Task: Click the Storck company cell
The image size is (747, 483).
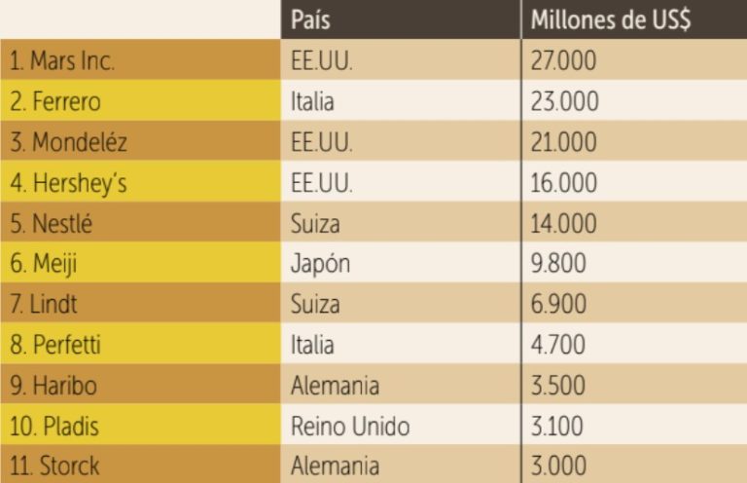Action: click(54, 465)
